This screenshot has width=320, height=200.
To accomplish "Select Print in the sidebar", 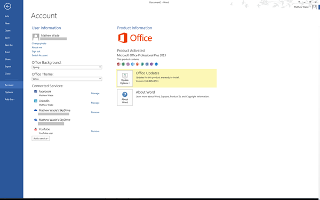I will [7, 52].
